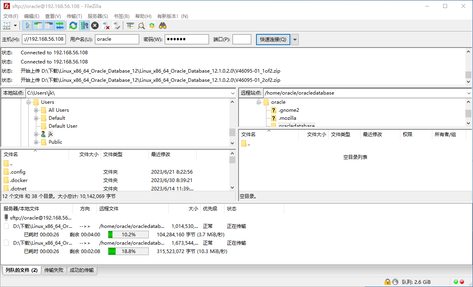Open the Site Manager dropdown arrow
The height and width of the screenshot is (287, 473).
pos(15,25)
